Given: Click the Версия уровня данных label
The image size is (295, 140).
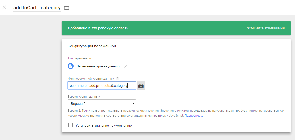Looking at the screenshot, I should point(84,96).
